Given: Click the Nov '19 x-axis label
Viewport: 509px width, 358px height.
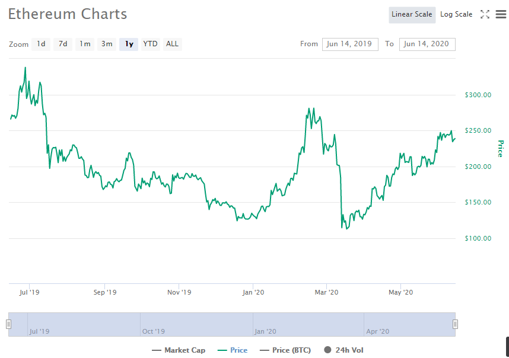Looking at the screenshot, I should pos(179,292).
